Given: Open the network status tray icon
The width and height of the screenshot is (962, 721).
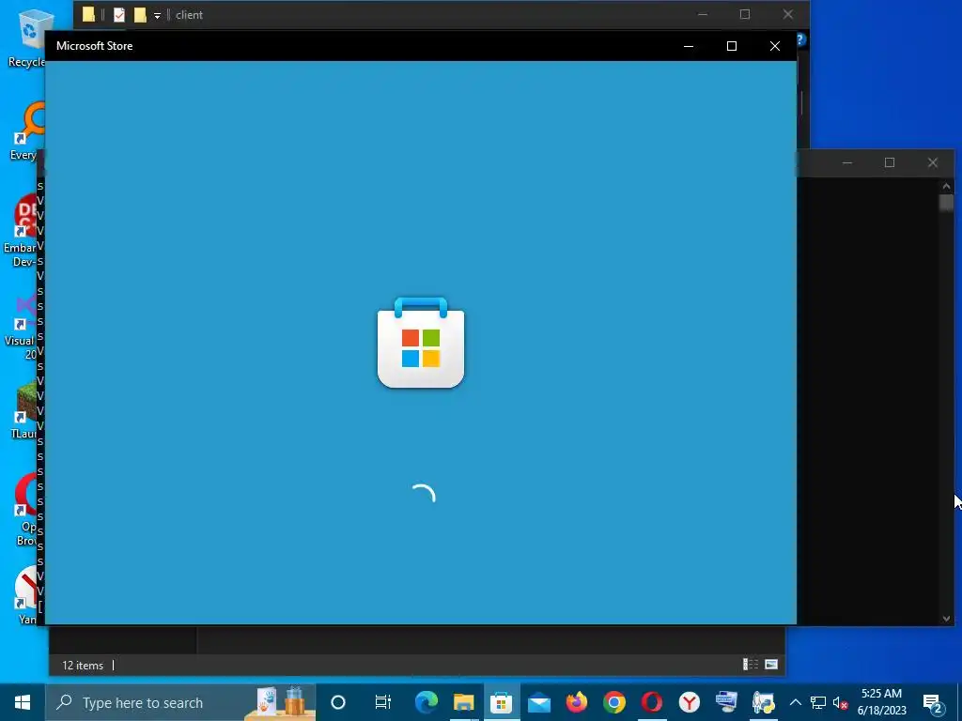Looking at the screenshot, I should coord(818,703).
